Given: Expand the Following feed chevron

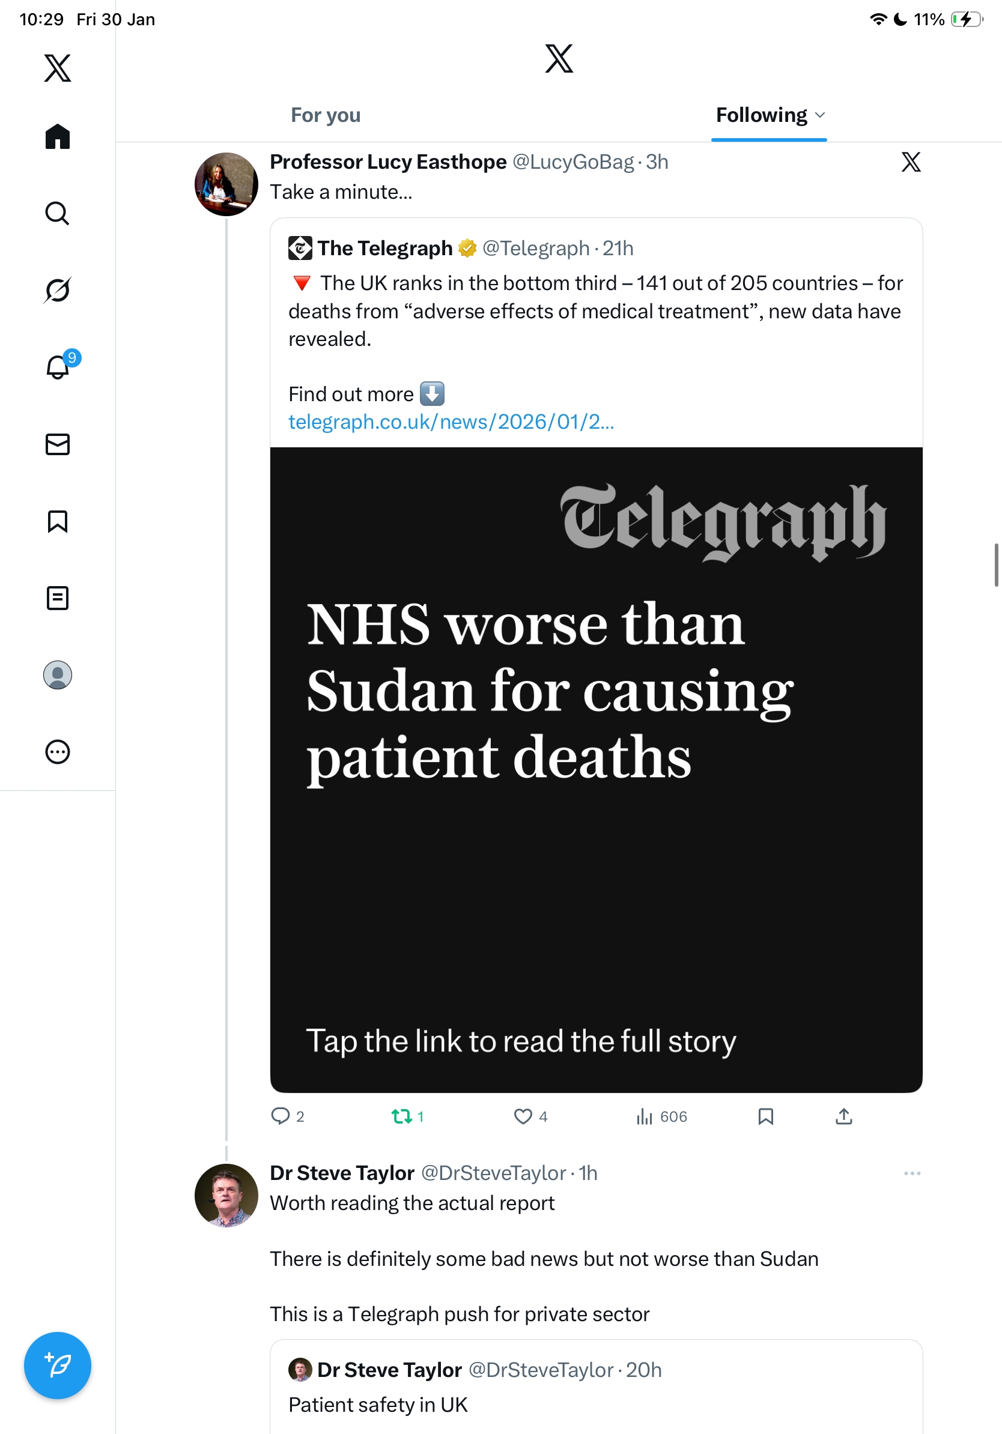Looking at the screenshot, I should tap(820, 115).
